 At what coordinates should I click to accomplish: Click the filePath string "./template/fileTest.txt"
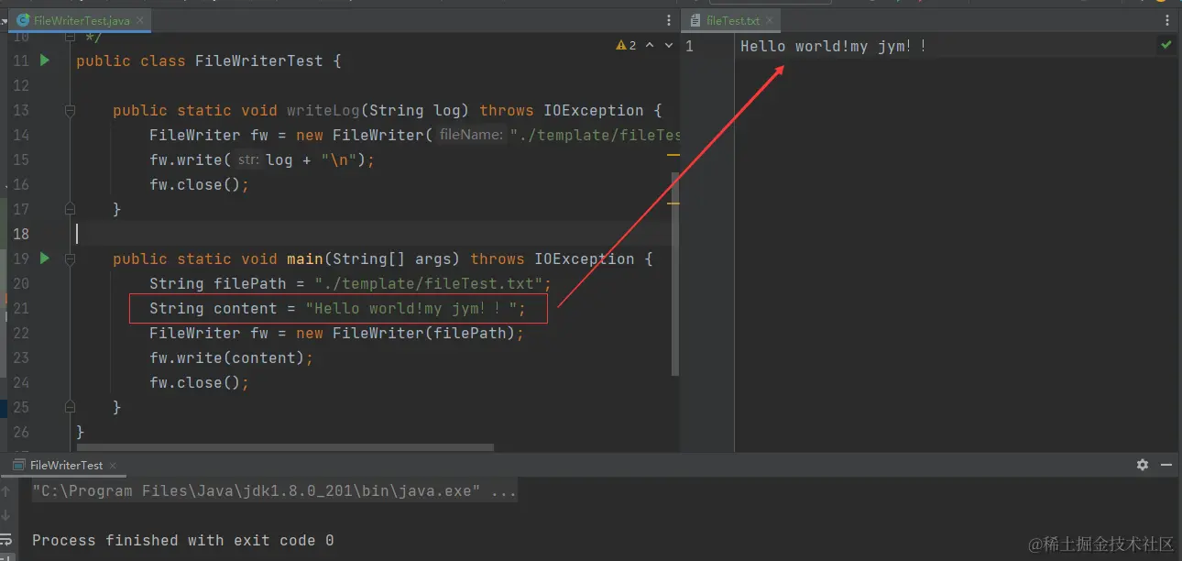(429, 283)
